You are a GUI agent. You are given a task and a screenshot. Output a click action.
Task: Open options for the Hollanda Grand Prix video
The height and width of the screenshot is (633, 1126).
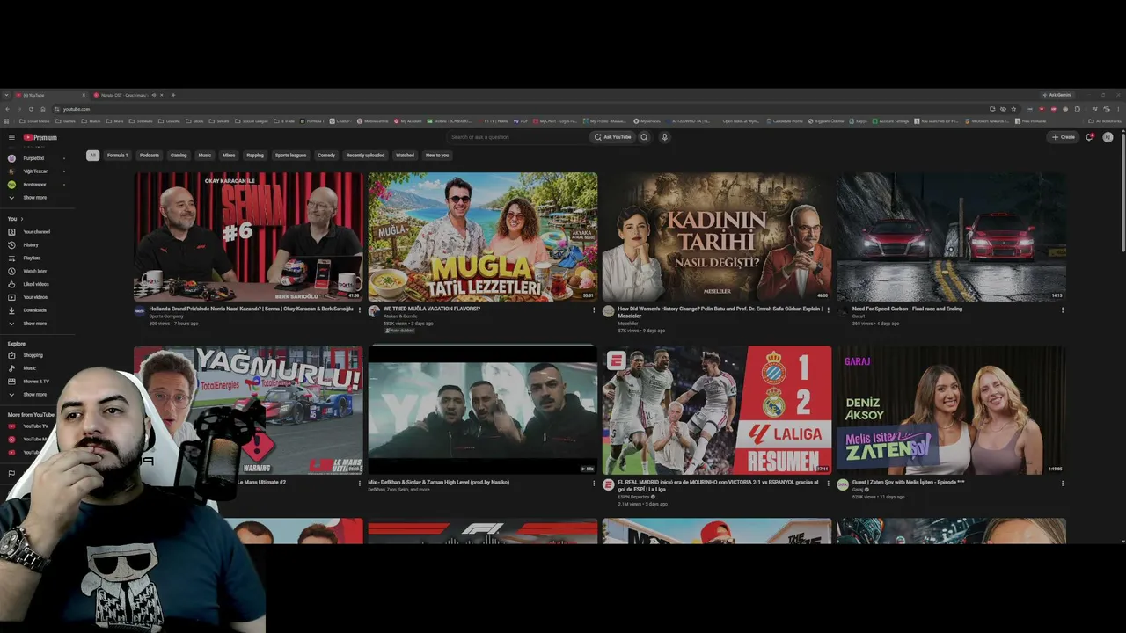[x=359, y=309]
